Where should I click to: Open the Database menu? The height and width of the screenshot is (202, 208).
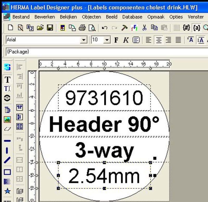132,17
